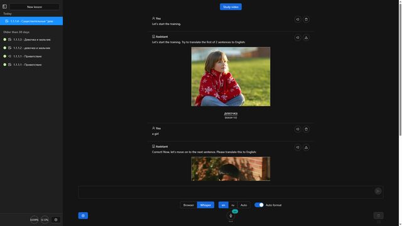Image resolution: width=402 pixels, height=226 pixels.
Task: Click the 0.12% usage indicator
Action: pos(45,220)
